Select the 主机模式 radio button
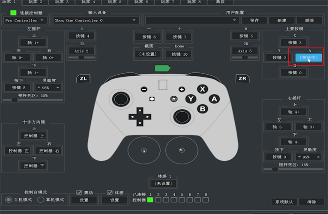 click(x=8, y=200)
